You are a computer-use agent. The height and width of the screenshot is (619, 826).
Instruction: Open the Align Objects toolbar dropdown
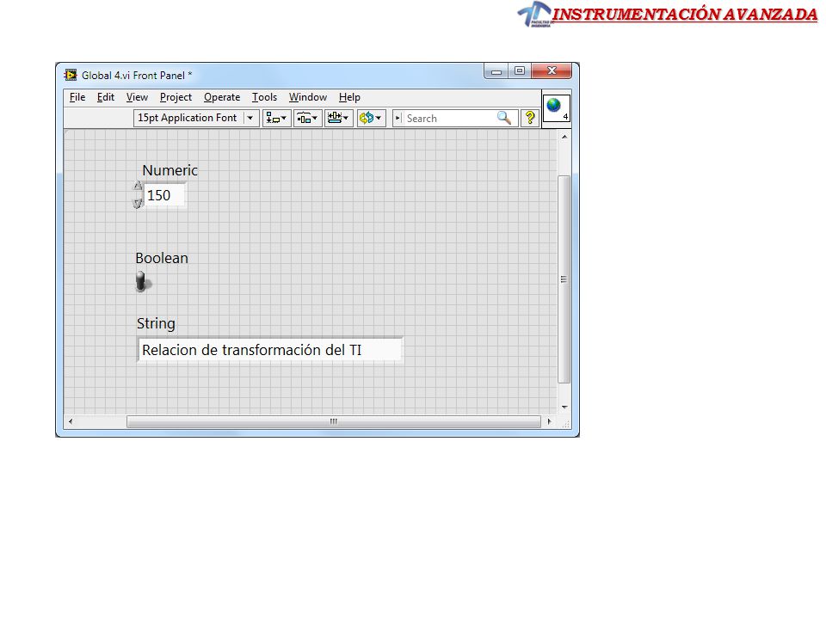point(276,118)
